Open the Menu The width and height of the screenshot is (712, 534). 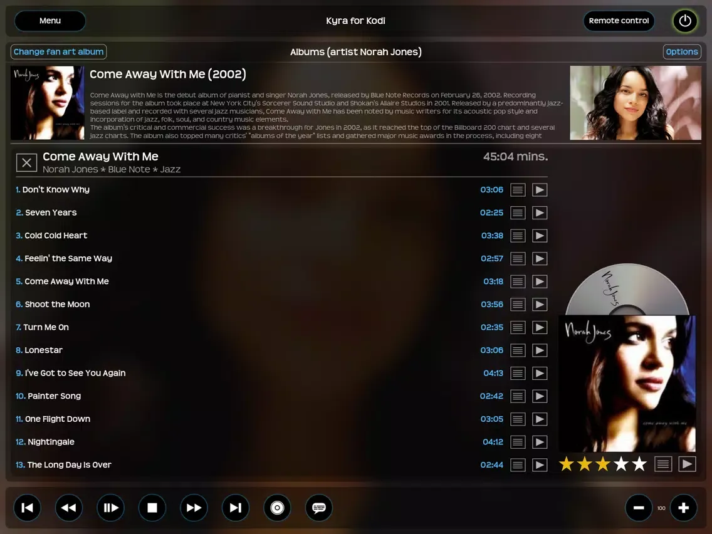coord(50,21)
